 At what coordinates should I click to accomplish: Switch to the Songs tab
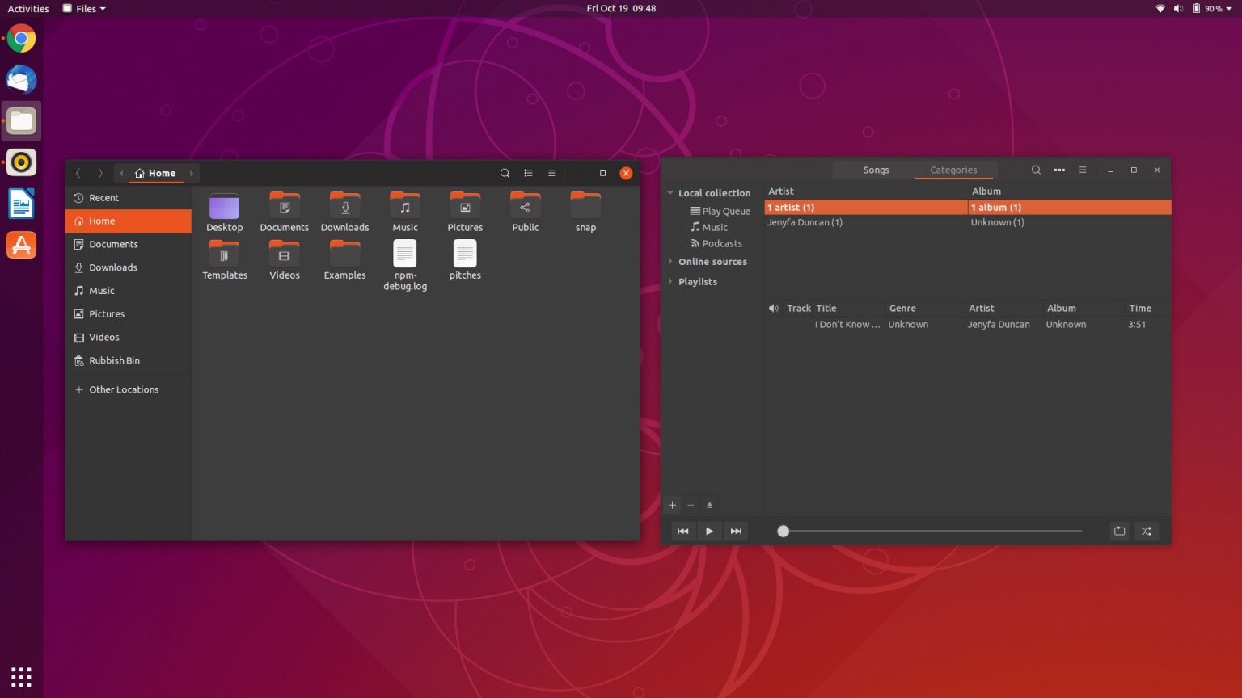pos(876,170)
